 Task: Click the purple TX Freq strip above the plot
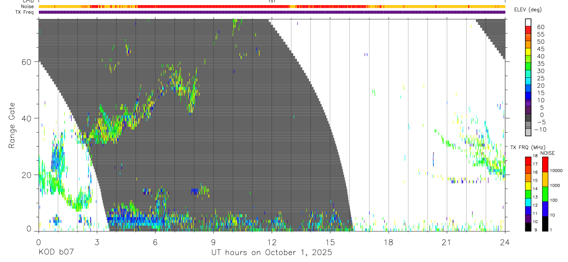click(272, 12)
